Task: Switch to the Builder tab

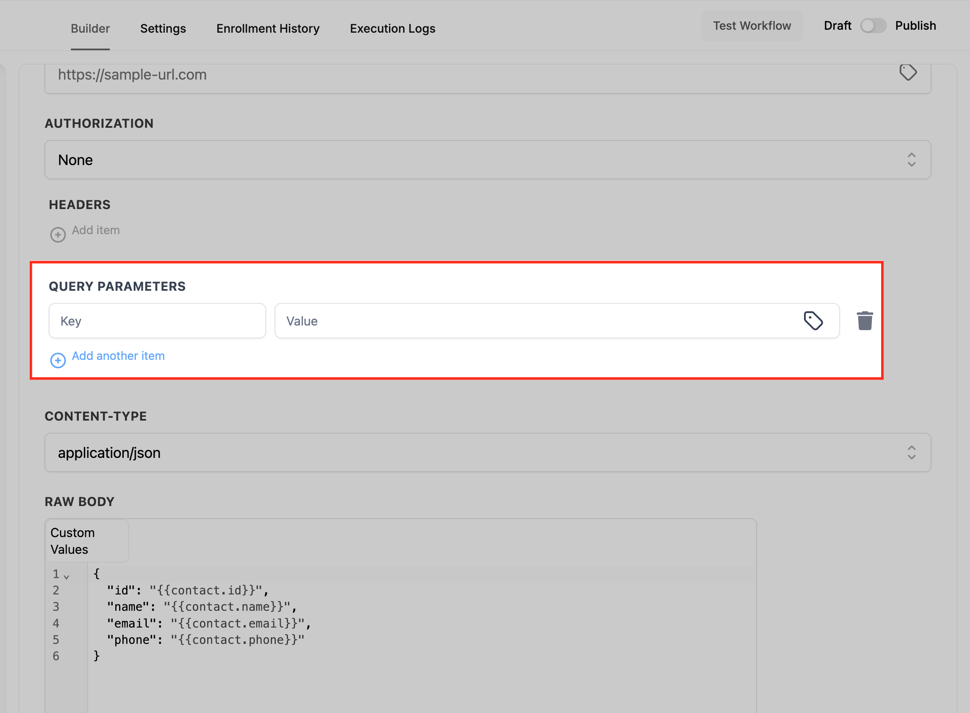Action: tap(90, 28)
